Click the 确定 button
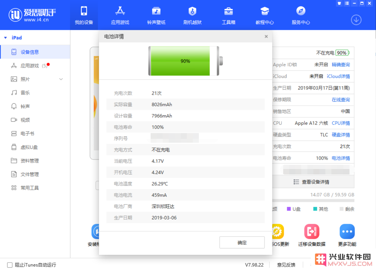Viewport: 376px width, 271px height. click(242, 242)
